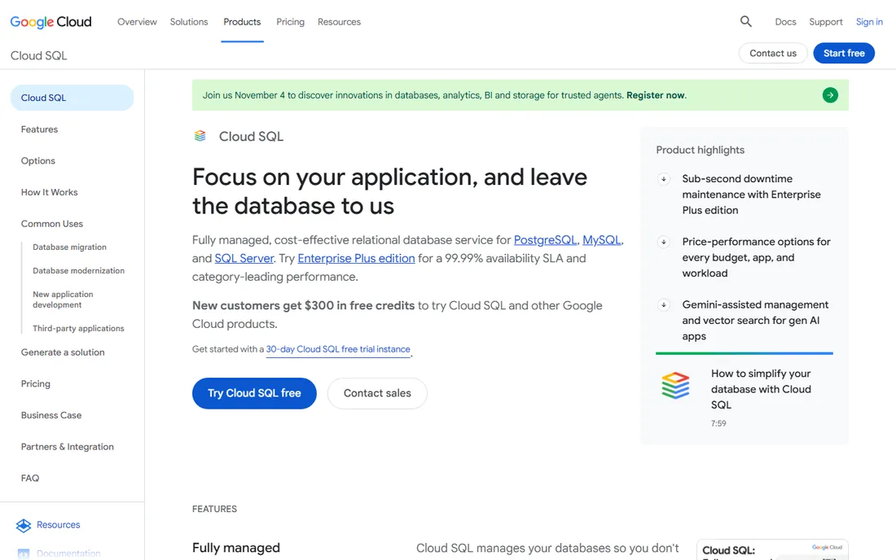Viewport: 896px width, 560px height.
Task: Click the 7:59 video duration text
Action: pos(718,423)
